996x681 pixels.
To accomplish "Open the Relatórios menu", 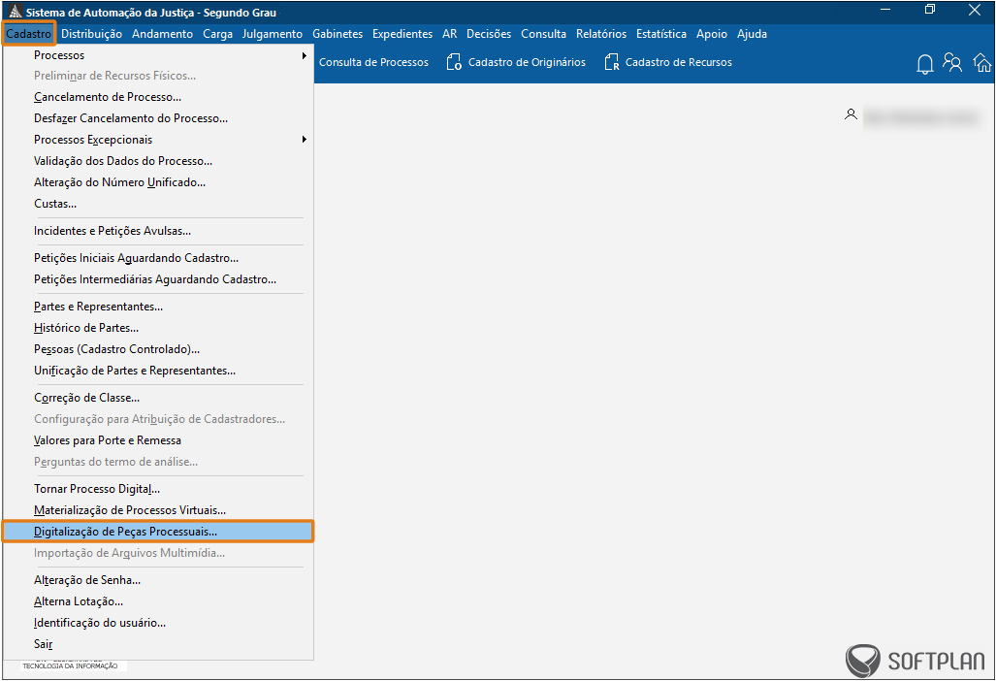I will coord(601,34).
